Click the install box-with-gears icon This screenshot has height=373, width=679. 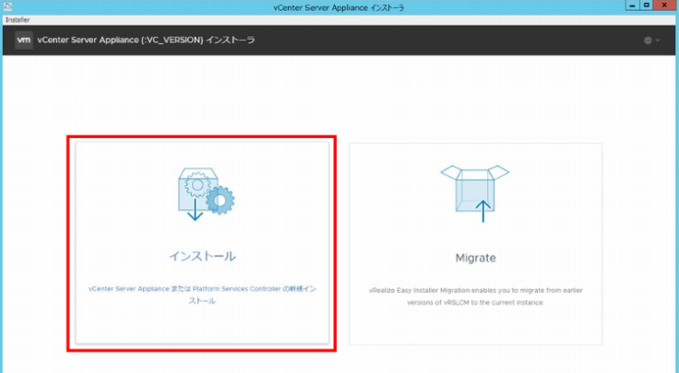tap(206, 194)
